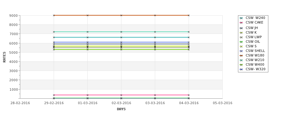Click the CSW SHELL blue legend marker

(241, 51)
